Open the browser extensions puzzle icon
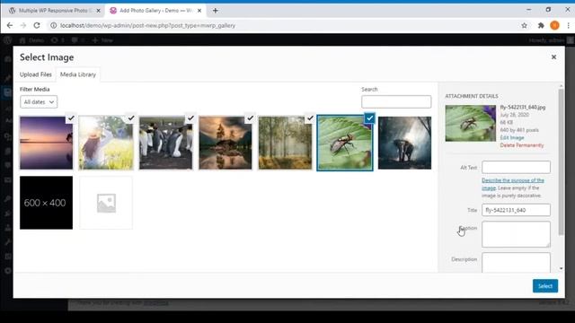575x323 pixels. coord(541,25)
